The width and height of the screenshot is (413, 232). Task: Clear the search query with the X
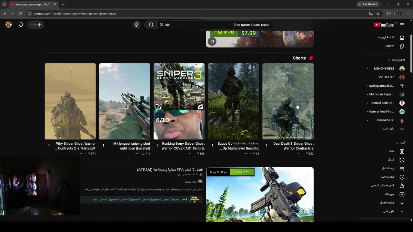pyautogui.click(x=162, y=24)
